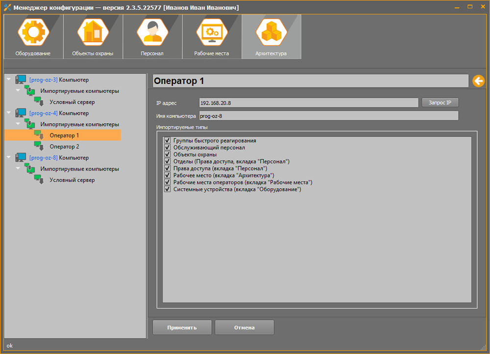Viewport: 490px width, 354px height.
Task: Open the Рабочие места monitor icon
Action: click(212, 32)
